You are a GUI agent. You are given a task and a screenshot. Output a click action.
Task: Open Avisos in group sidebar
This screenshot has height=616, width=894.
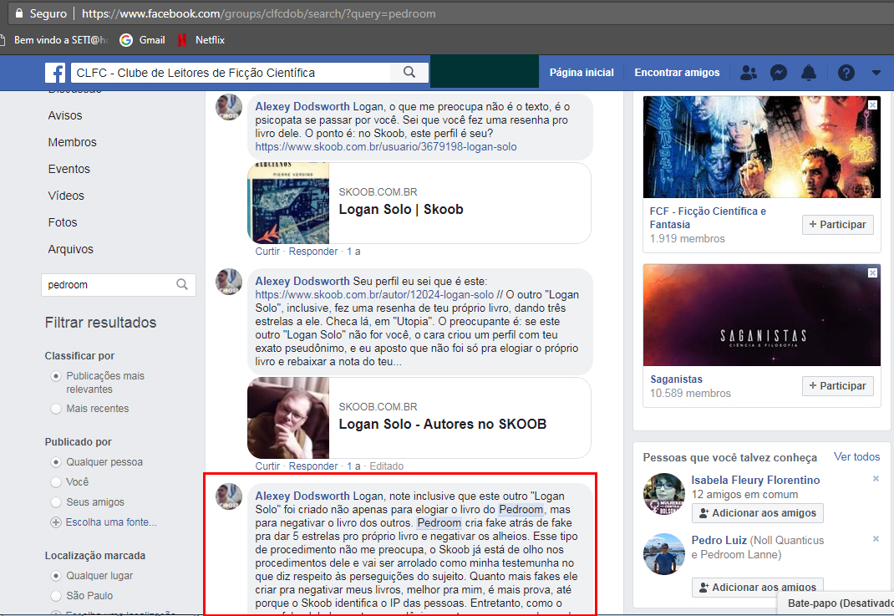[x=65, y=115]
